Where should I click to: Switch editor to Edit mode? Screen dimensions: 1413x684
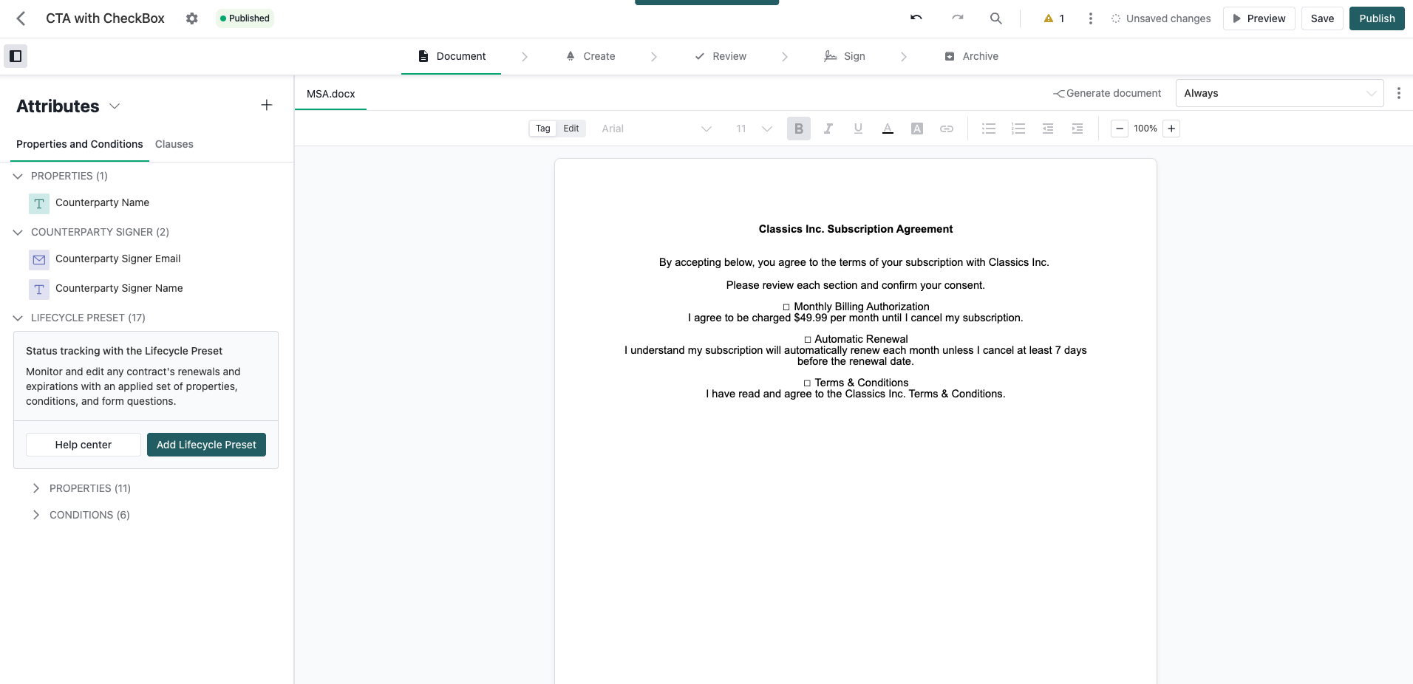(571, 129)
